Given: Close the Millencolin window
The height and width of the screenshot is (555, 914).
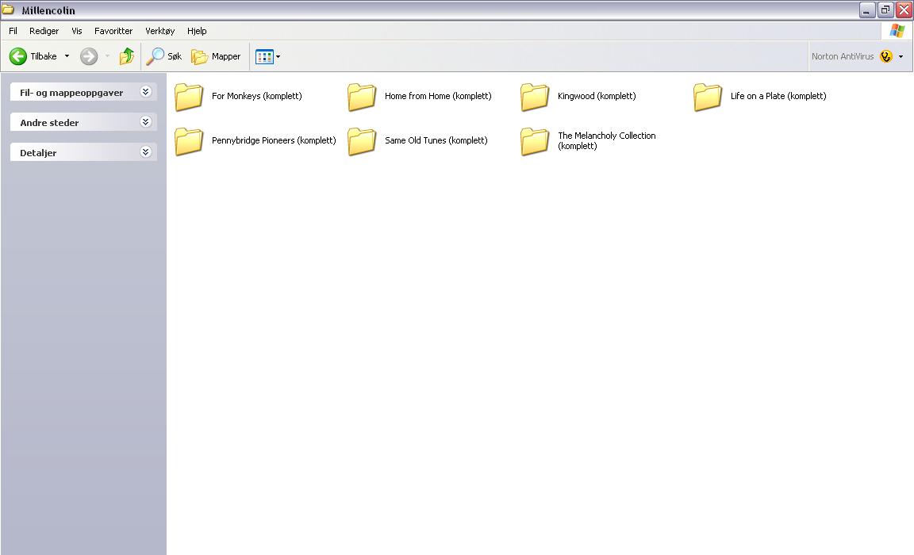Looking at the screenshot, I should [904, 10].
